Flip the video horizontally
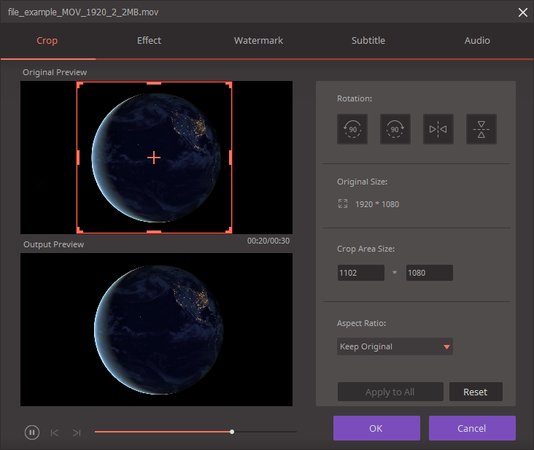534x450 pixels. (438, 129)
